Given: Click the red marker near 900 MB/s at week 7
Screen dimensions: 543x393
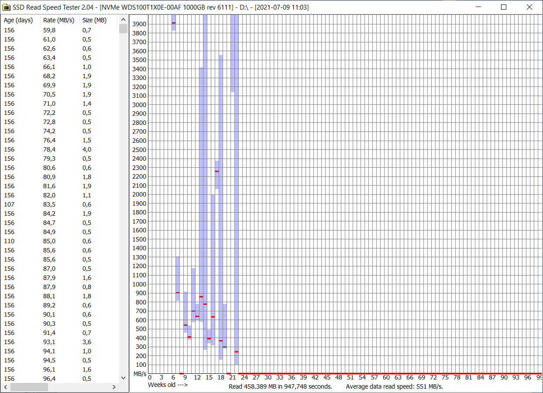Looking at the screenshot, I should pyautogui.click(x=178, y=293).
